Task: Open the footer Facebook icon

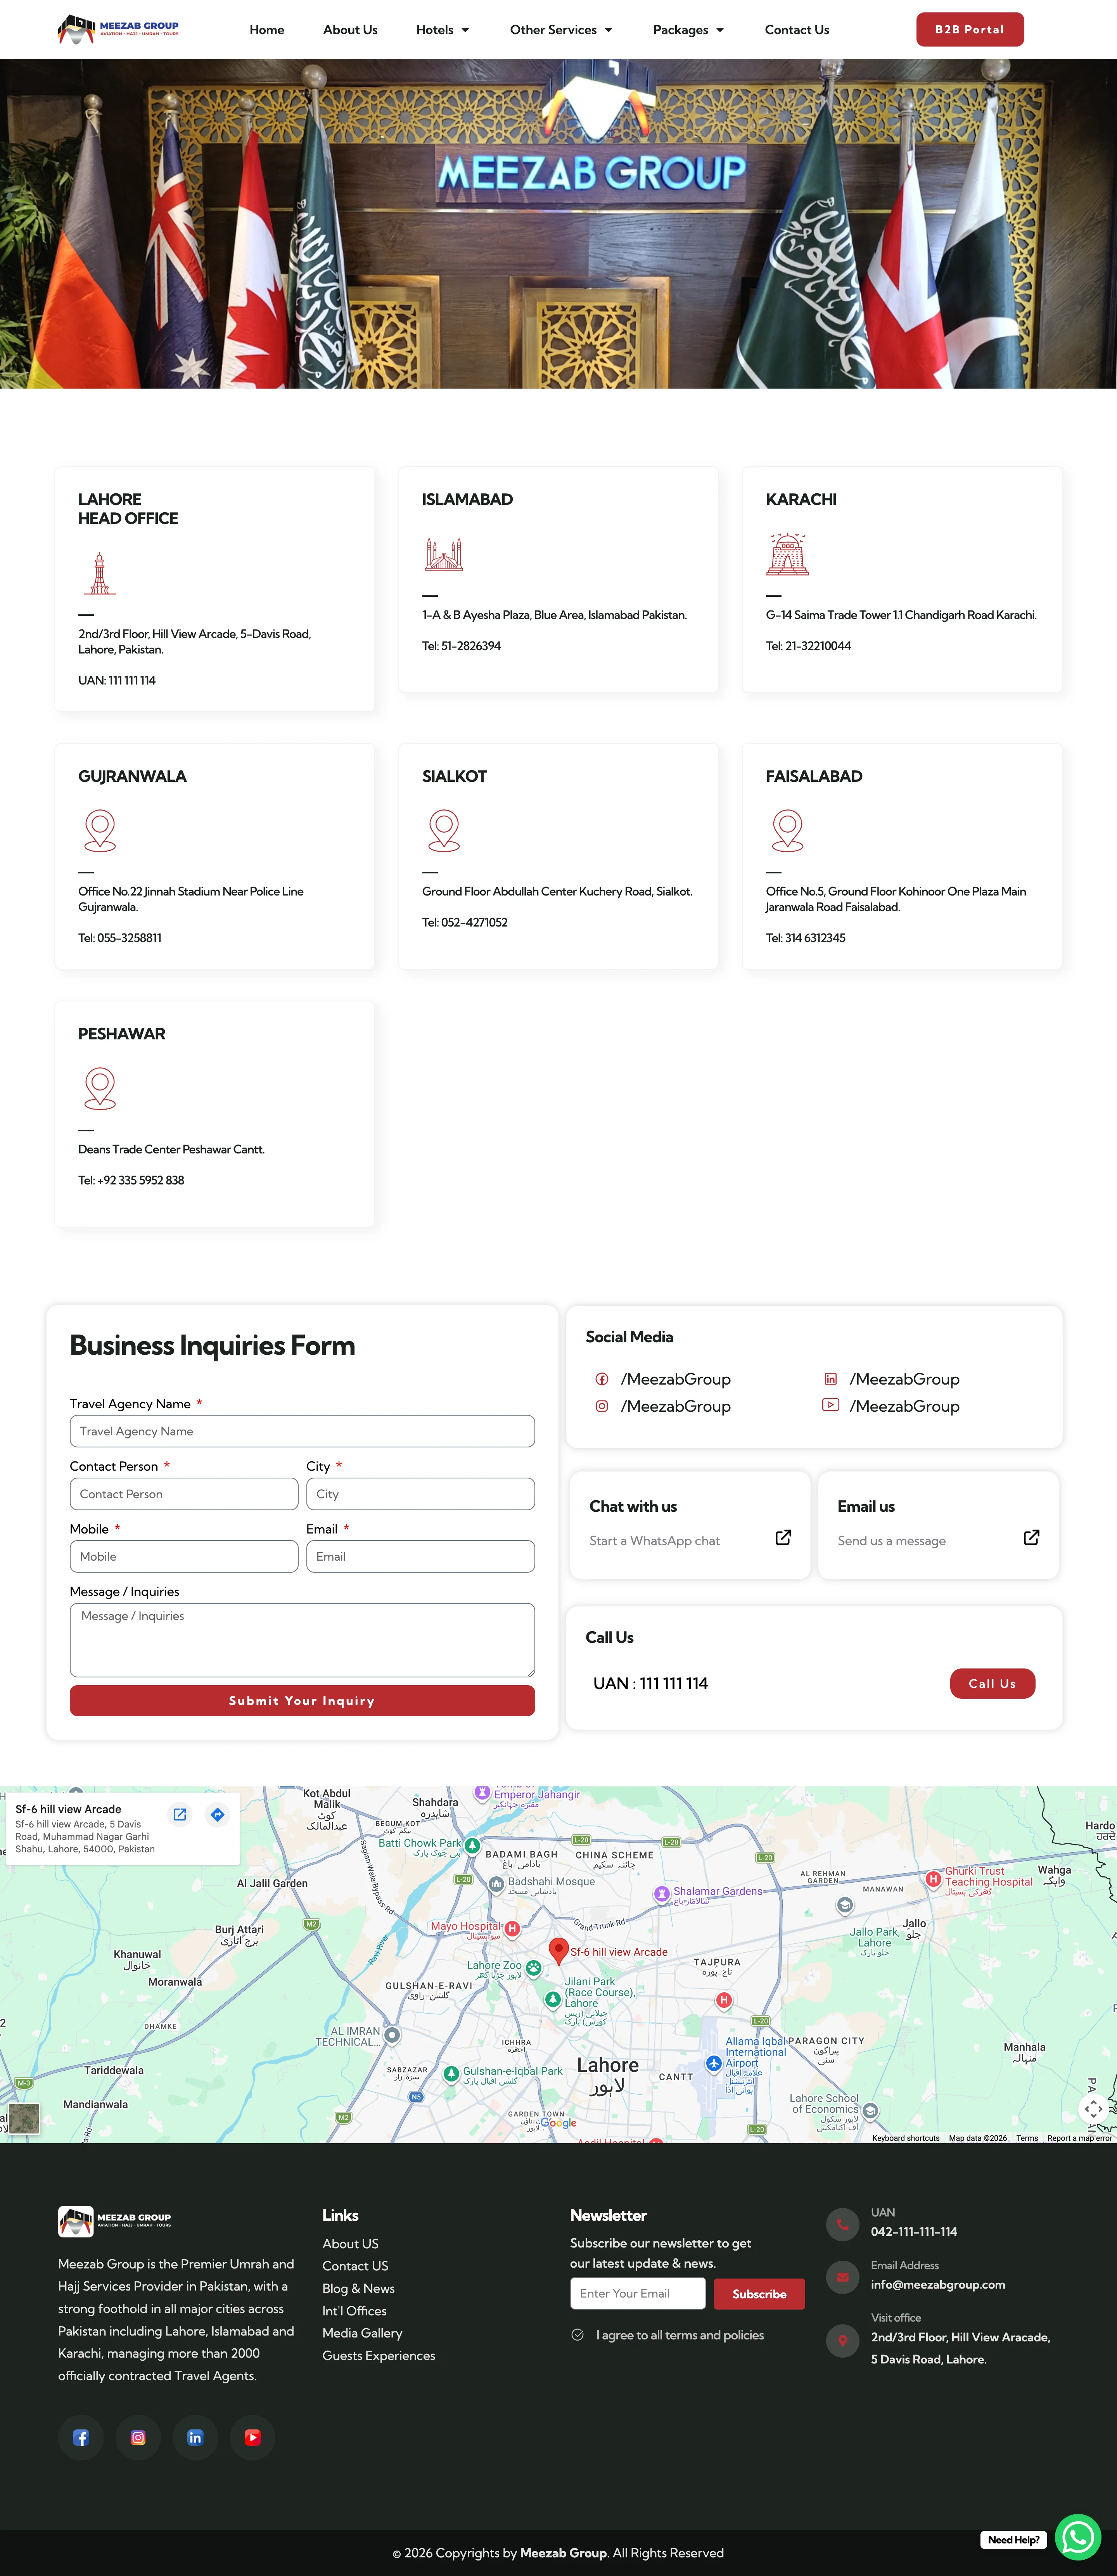Action: tap(81, 2437)
